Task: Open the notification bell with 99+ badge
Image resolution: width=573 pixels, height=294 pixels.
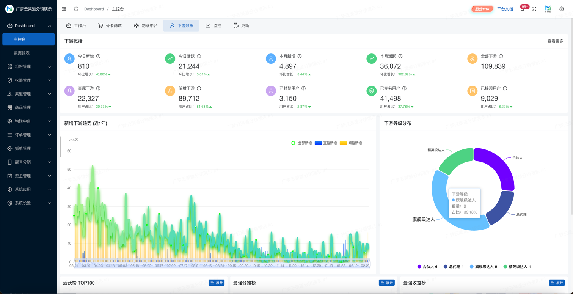Action: point(523,8)
